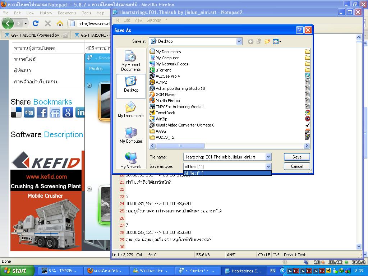Open My Documents in the places bar
Screen dimensions: 368x276
(x=131, y=110)
